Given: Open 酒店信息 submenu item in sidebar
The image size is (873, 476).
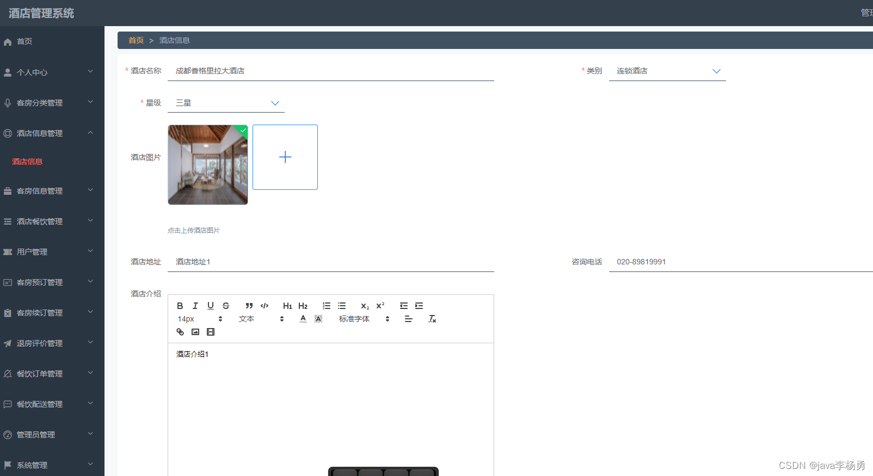Looking at the screenshot, I should [x=27, y=162].
